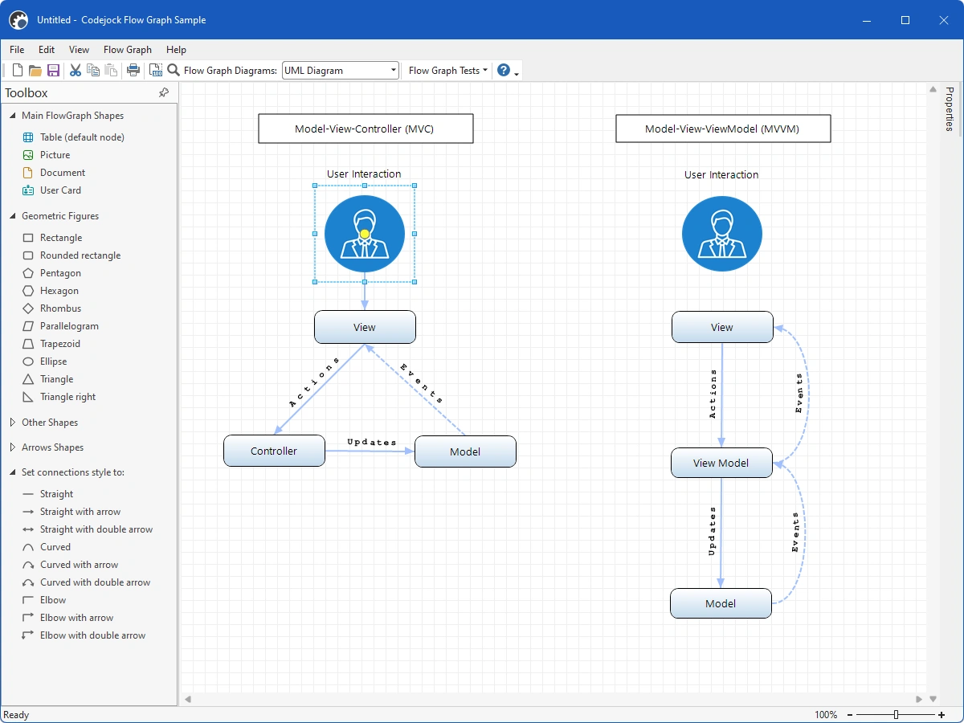Open the Flow Graph menu
Viewport: 964px width, 723px height.
tap(128, 50)
